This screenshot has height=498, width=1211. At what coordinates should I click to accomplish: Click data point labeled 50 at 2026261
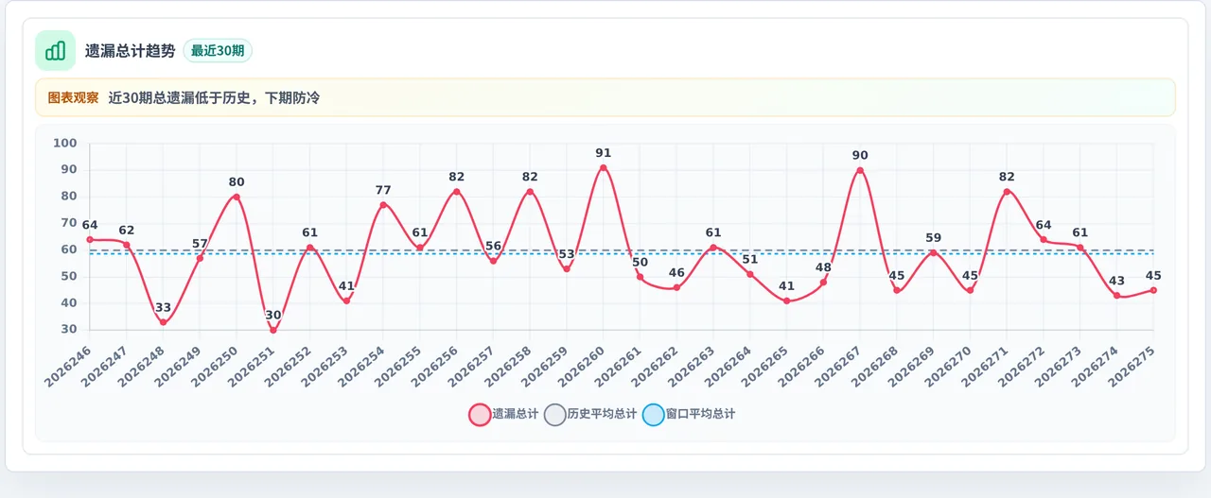pos(641,277)
